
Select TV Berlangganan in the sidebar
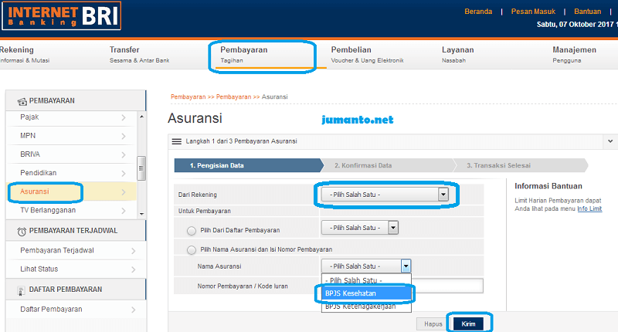tap(72, 210)
